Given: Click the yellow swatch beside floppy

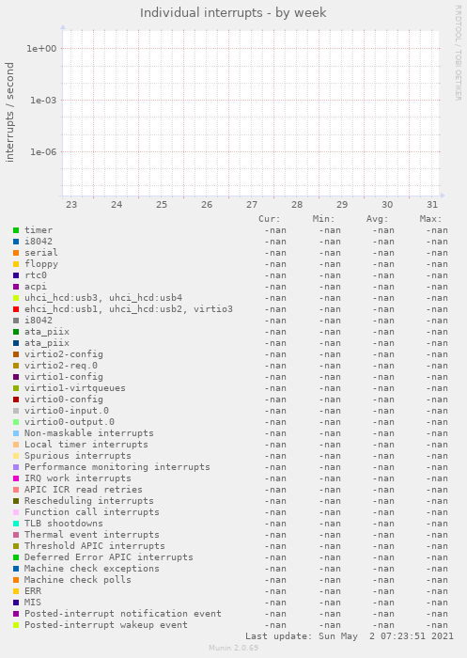Looking at the screenshot, I should (x=16, y=264).
